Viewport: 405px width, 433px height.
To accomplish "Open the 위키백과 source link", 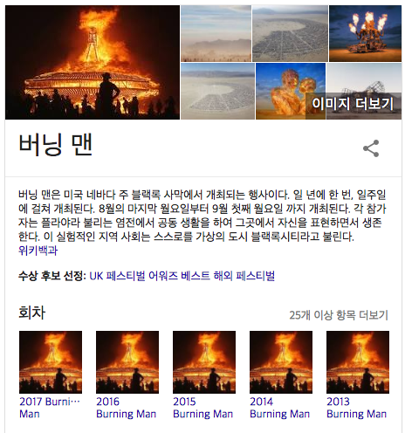I will click(38, 251).
